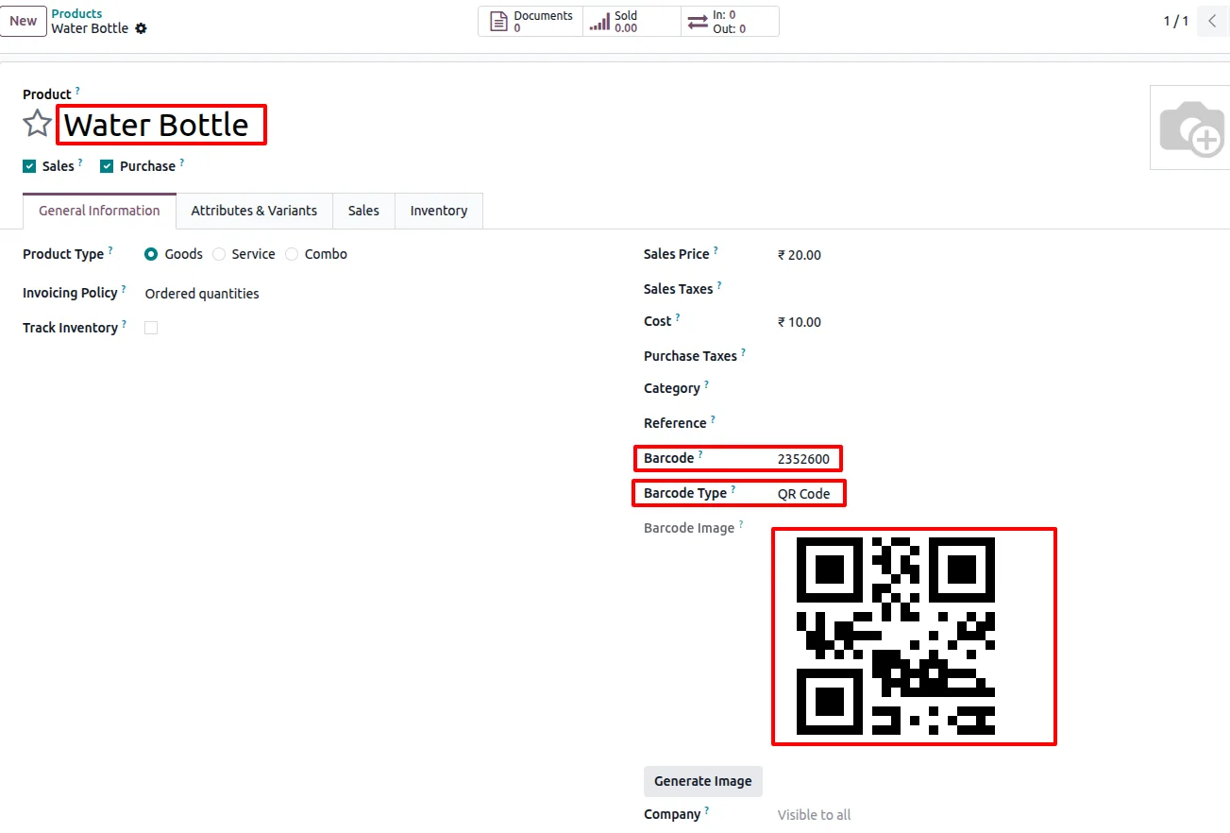
Task: Go to the Products breadcrumb link
Action: (76, 13)
